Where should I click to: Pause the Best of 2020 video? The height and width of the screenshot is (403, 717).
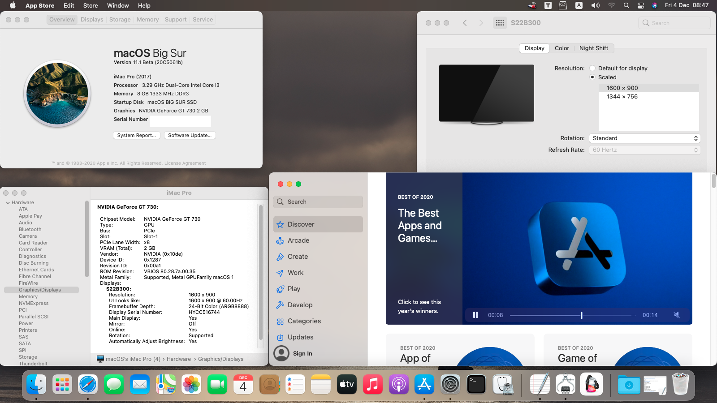click(475, 315)
